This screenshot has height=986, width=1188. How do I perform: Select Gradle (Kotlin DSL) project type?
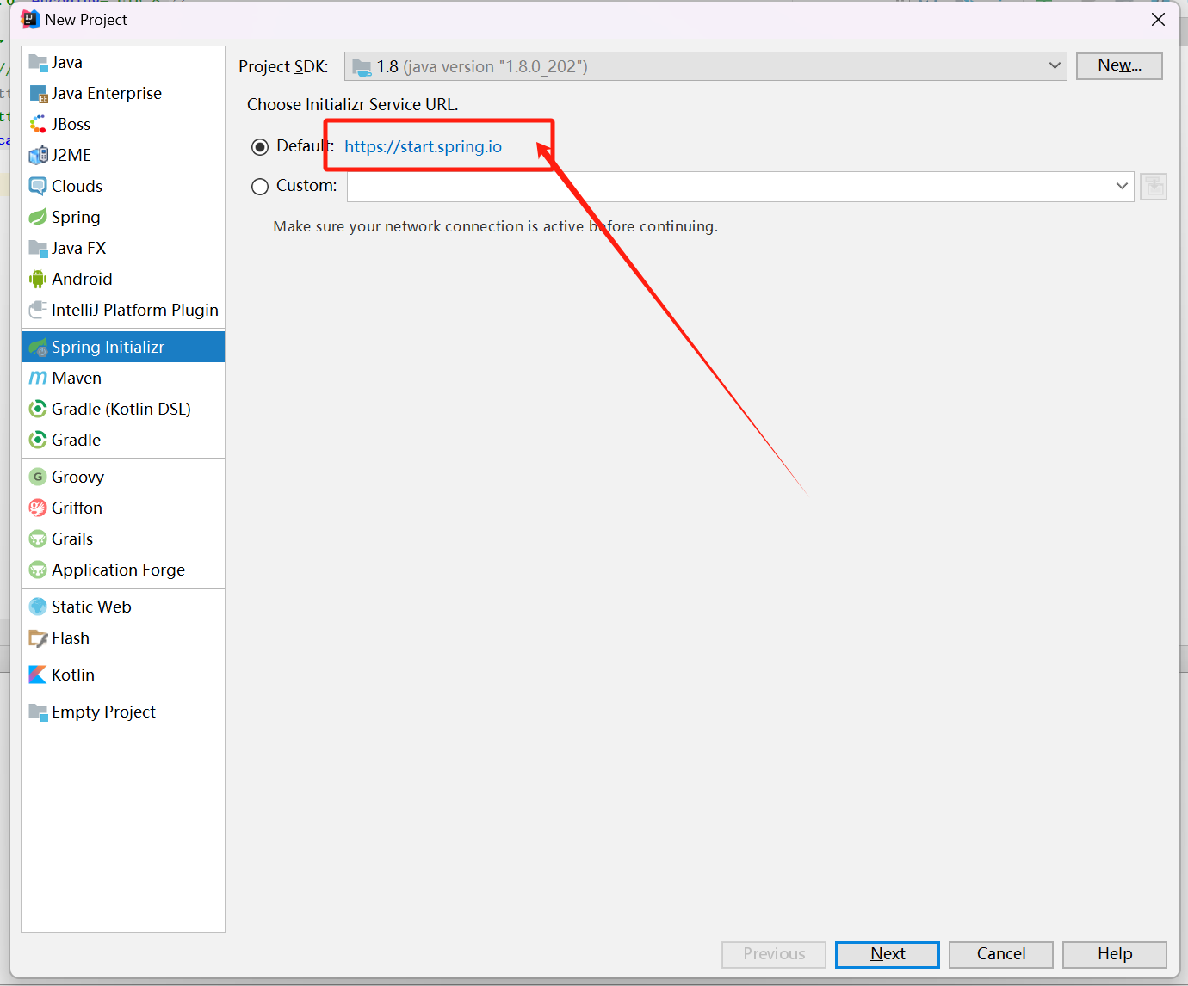pos(123,409)
